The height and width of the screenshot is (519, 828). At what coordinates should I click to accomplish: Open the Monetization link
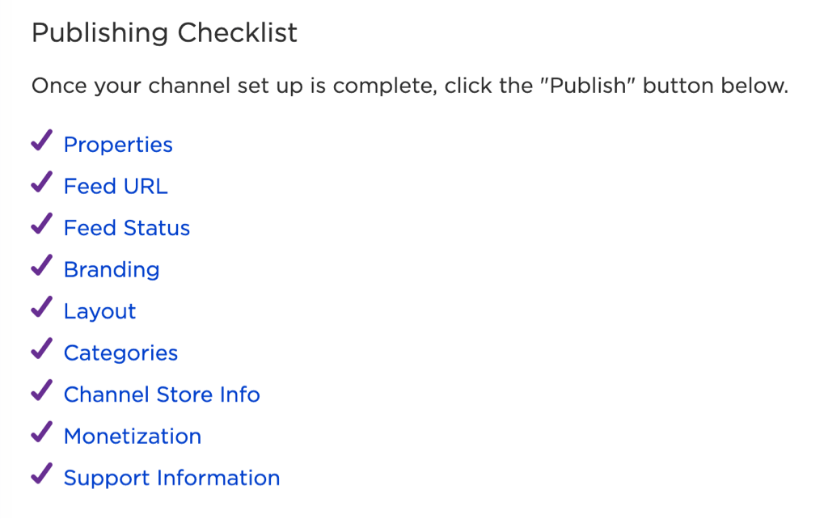[x=133, y=437]
